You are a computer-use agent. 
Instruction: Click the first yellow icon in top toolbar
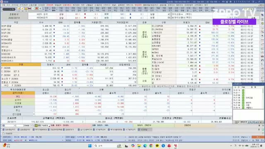19,8
